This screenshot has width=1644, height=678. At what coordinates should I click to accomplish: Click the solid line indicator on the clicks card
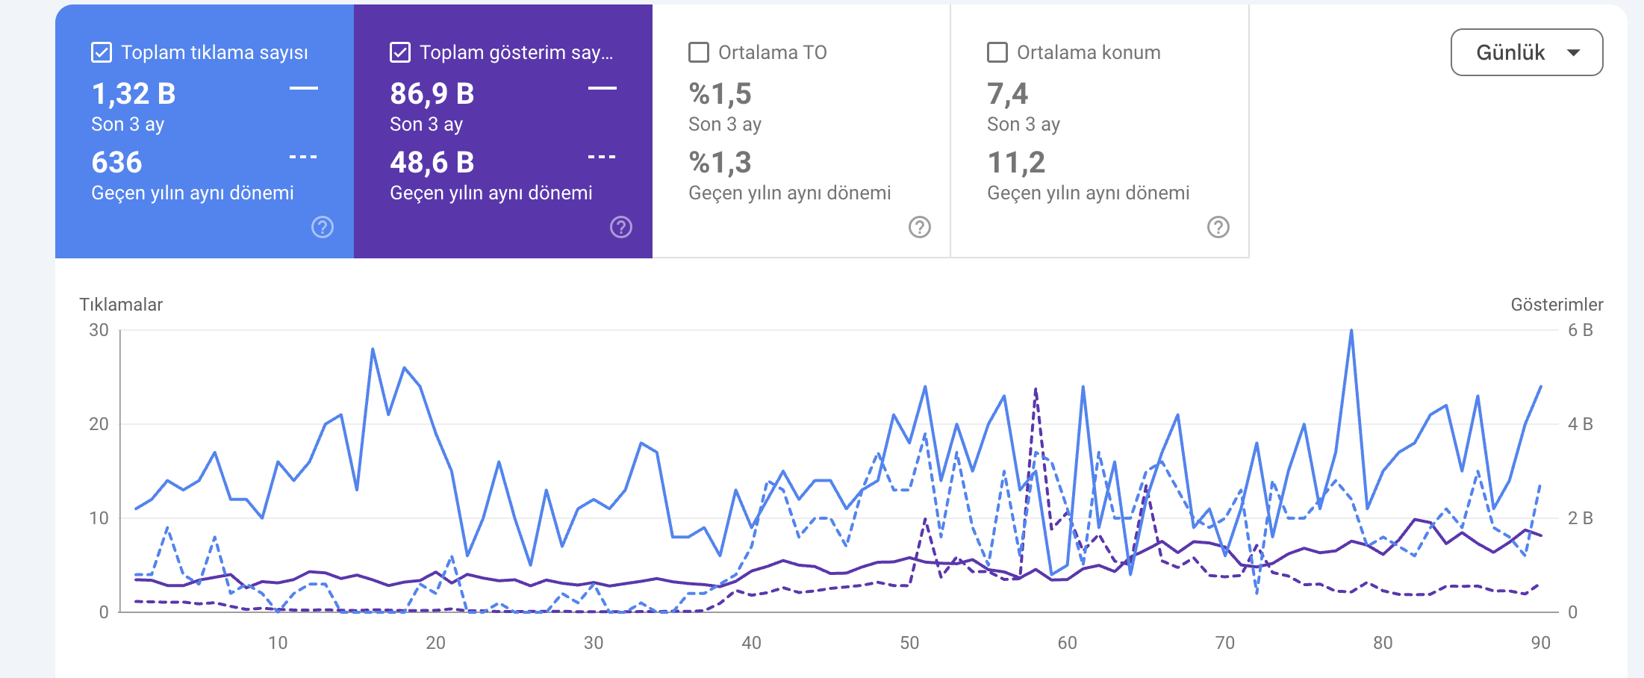(305, 87)
